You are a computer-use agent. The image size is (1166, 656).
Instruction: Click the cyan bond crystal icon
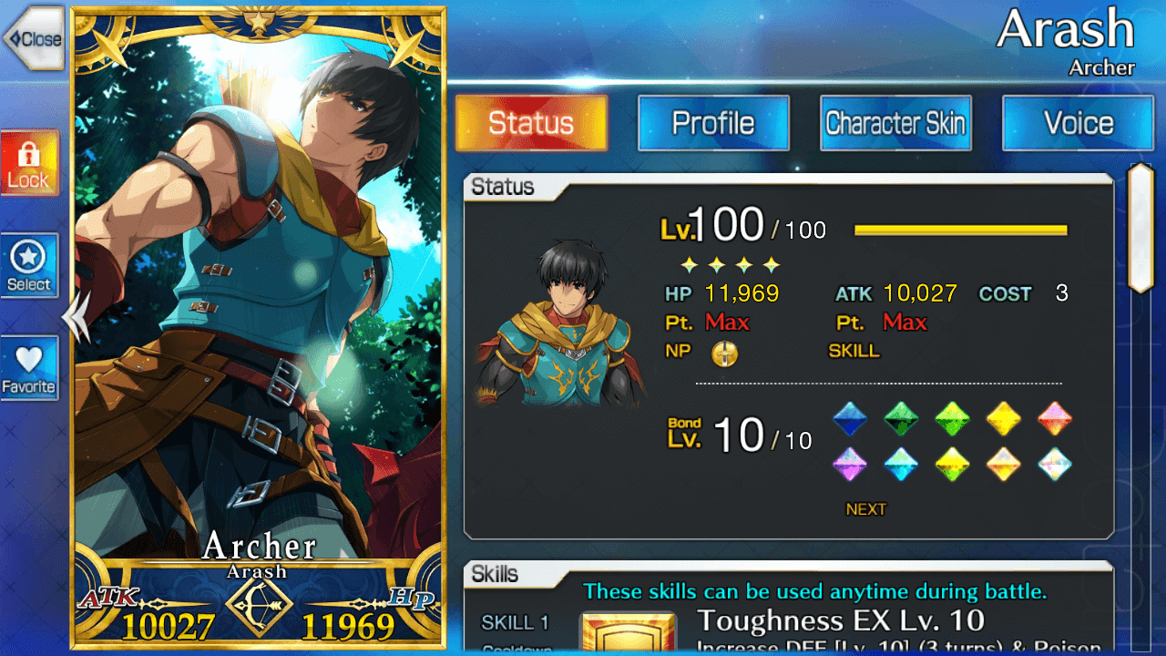tap(901, 464)
